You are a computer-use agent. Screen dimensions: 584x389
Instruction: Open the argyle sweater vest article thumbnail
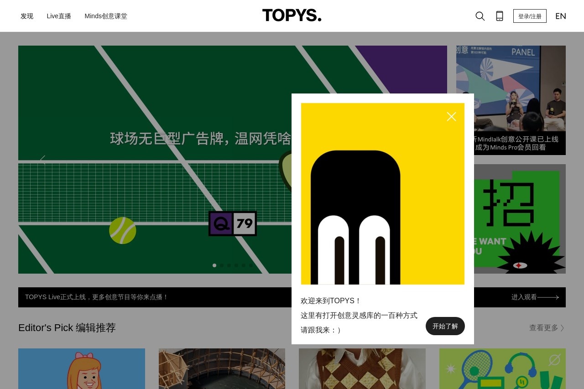pos(362,368)
